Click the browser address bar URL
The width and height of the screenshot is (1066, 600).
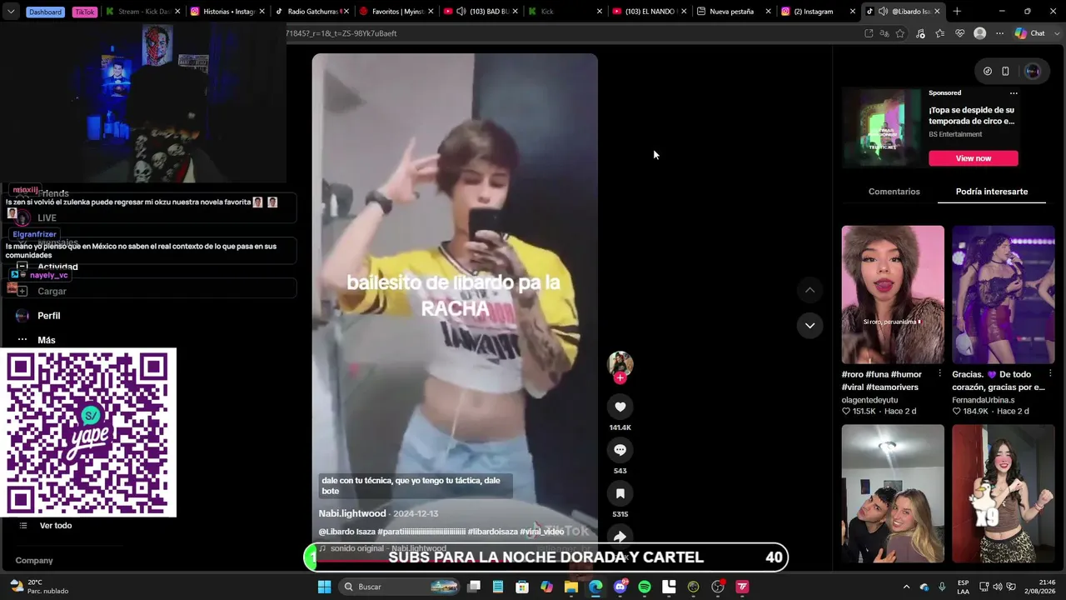tap(341, 33)
